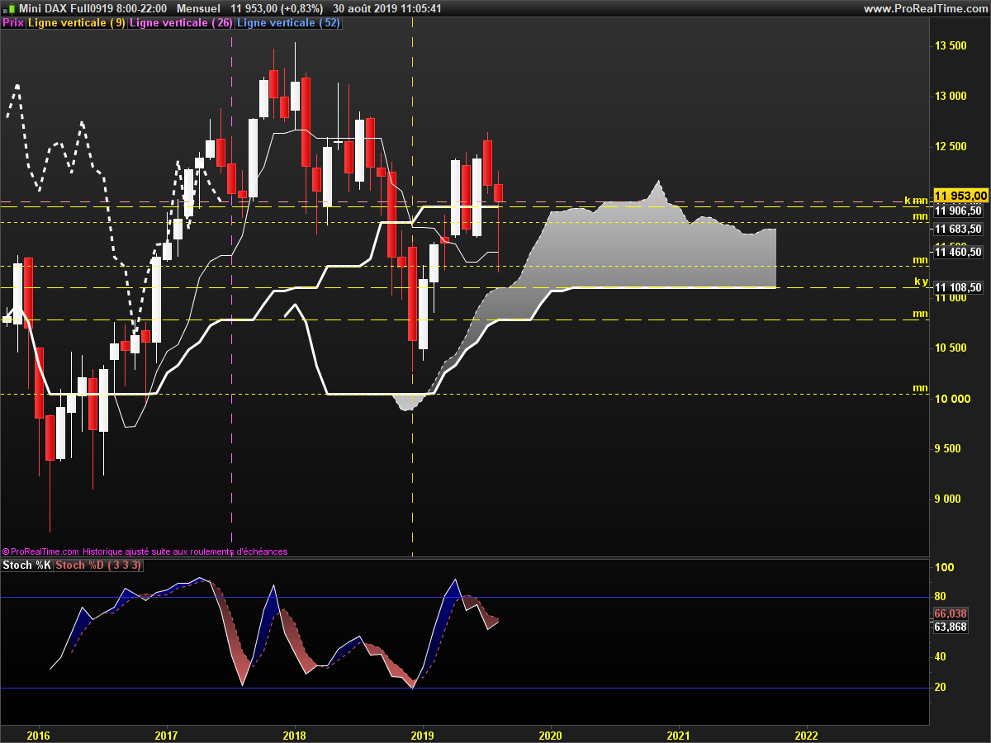Click the Mensuel timeframe label
This screenshot has width=991, height=743.
(199, 8)
